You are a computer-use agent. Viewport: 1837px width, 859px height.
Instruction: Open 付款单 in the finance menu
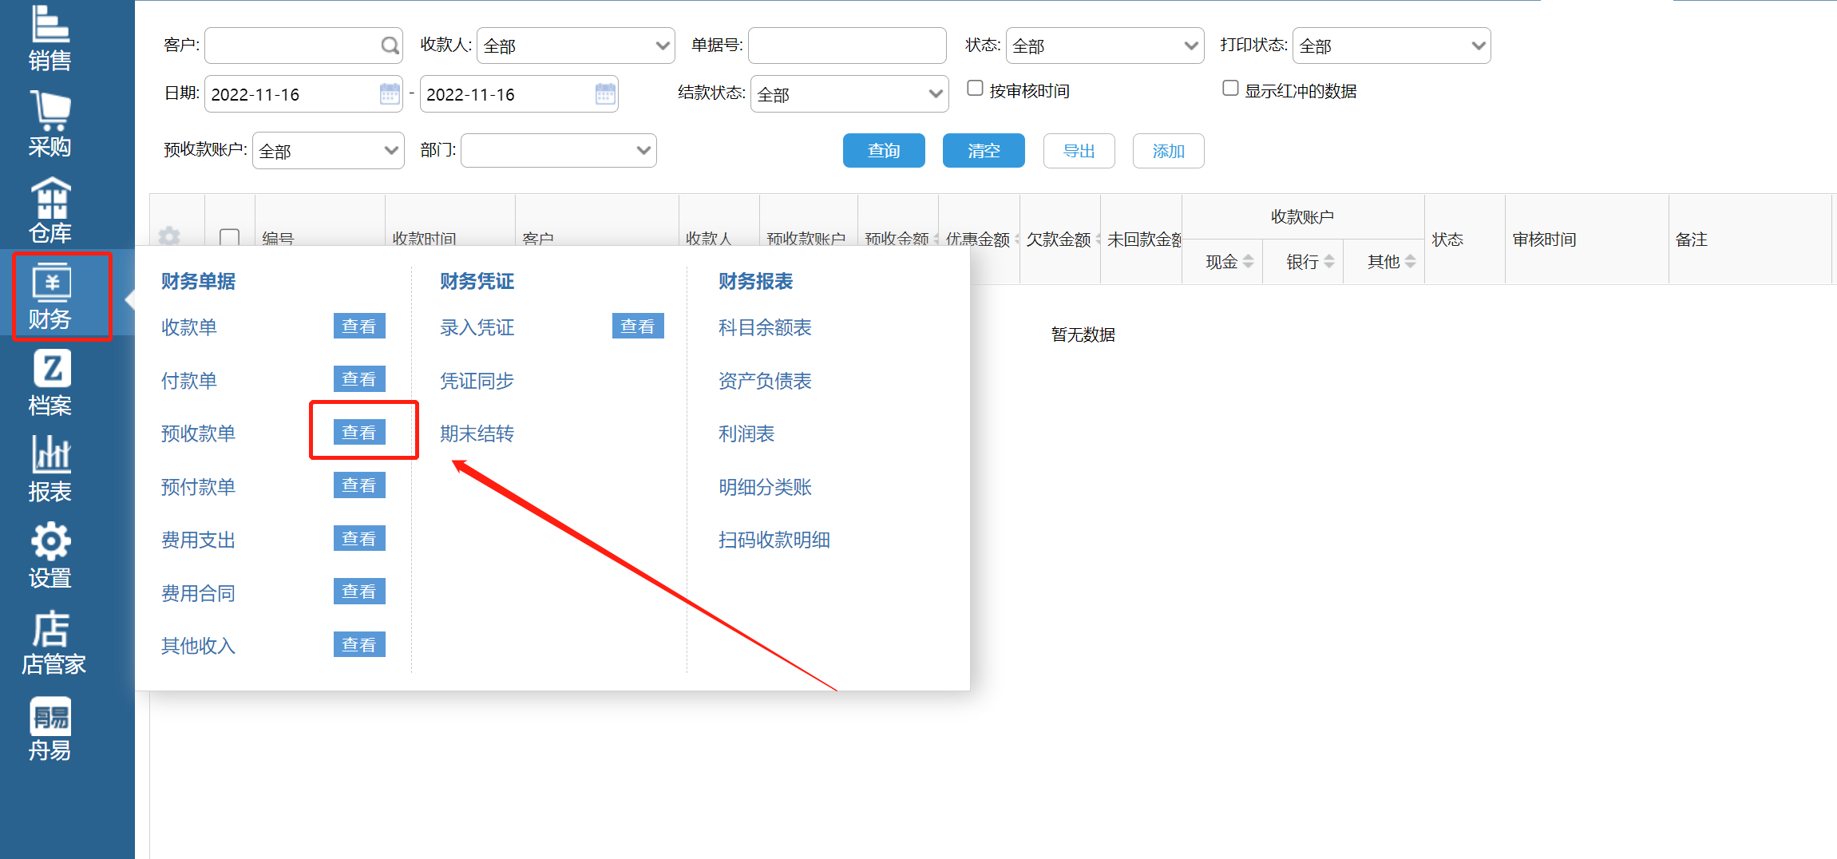coord(189,381)
